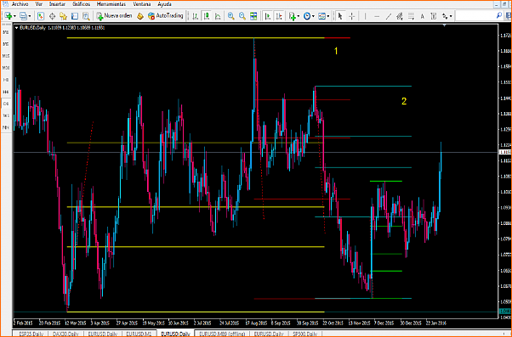Open the Archivo menu
Screen dimensions: 512x337
[20, 4]
